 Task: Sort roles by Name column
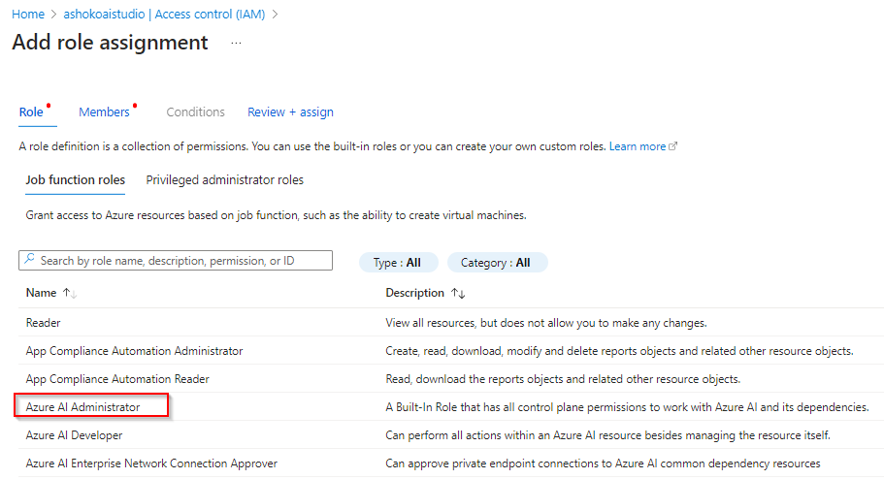pos(50,293)
